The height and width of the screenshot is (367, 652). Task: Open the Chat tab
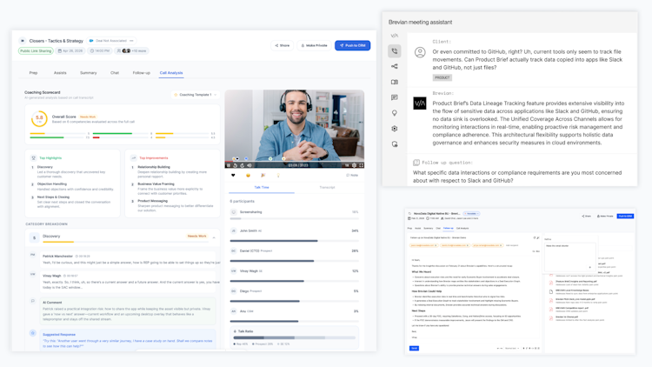click(115, 73)
